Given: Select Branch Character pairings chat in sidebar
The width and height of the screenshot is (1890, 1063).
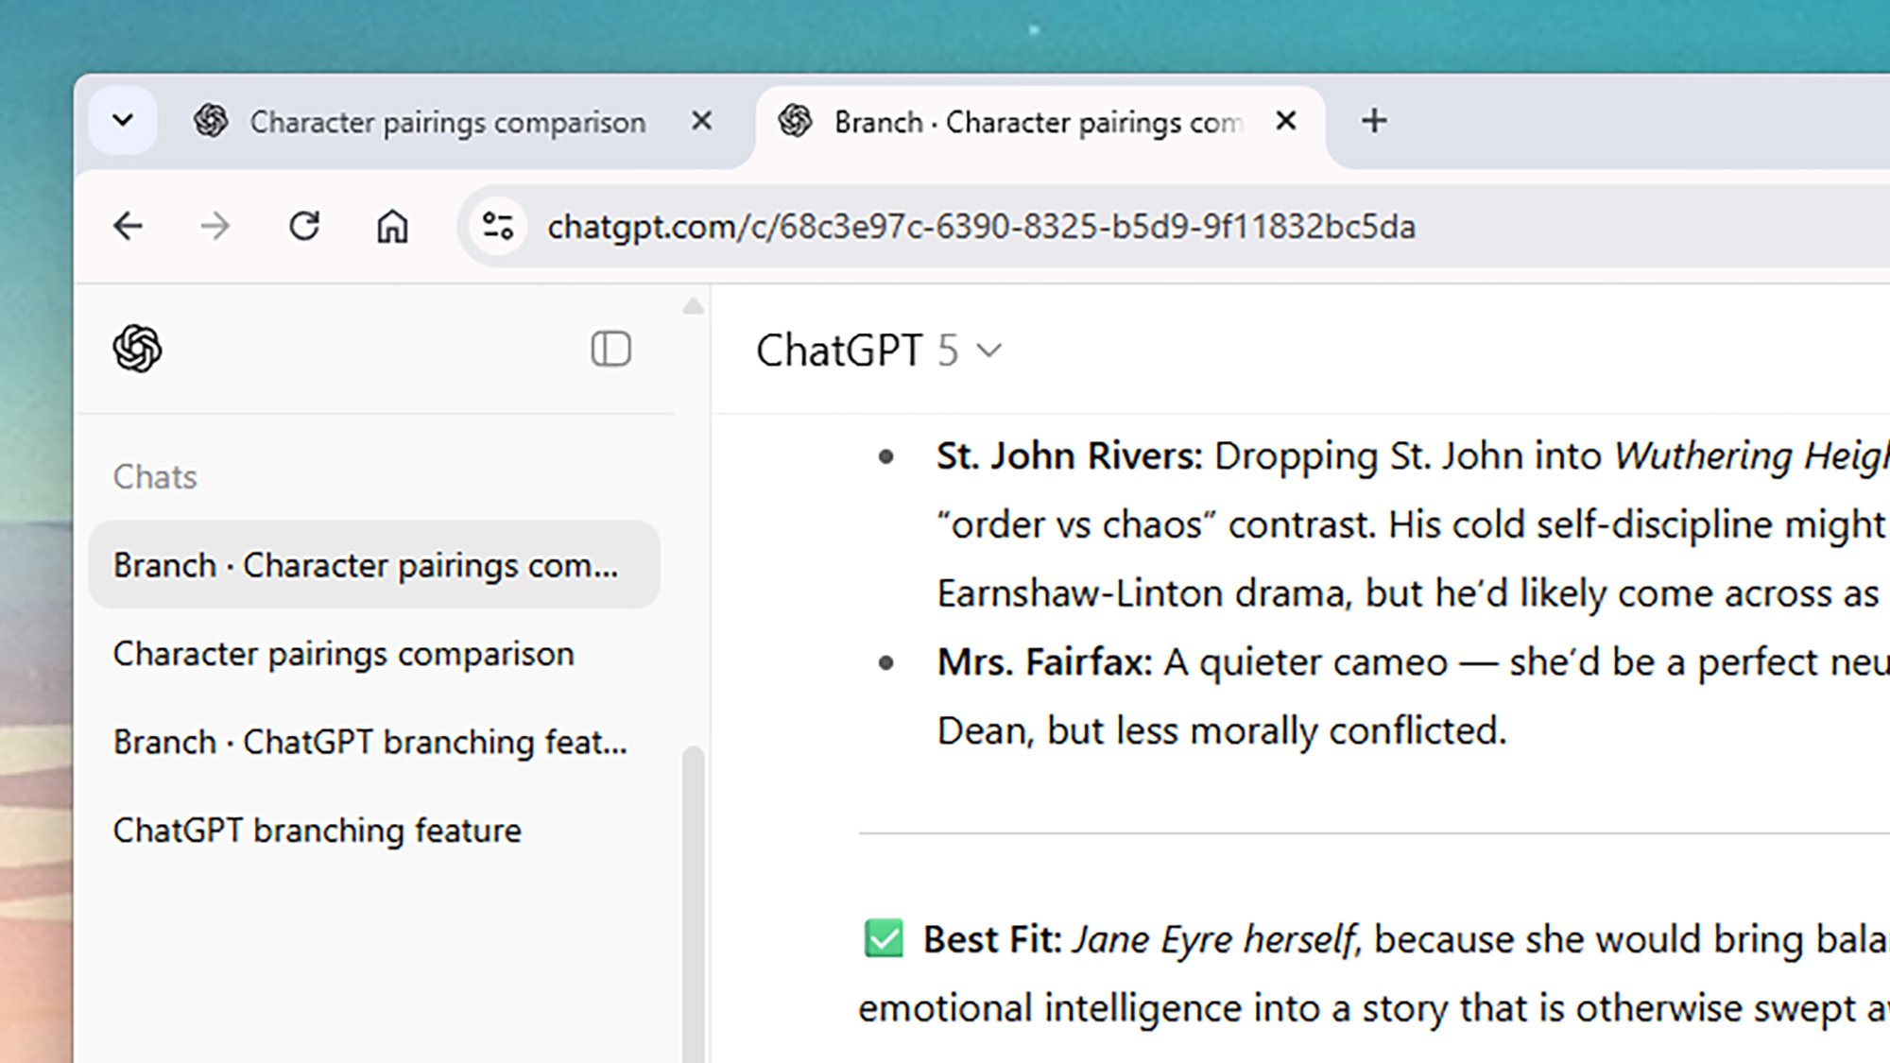Looking at the screenshot, I should coord(366,565).
